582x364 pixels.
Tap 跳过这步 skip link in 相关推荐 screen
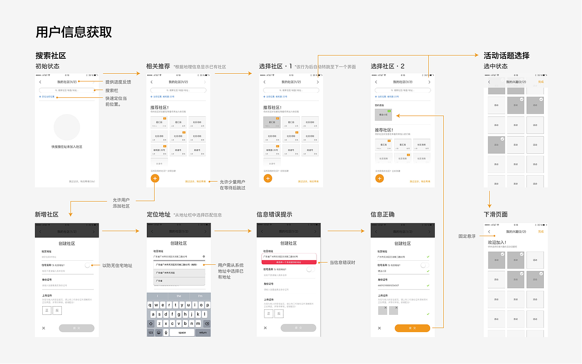point(196,181)
